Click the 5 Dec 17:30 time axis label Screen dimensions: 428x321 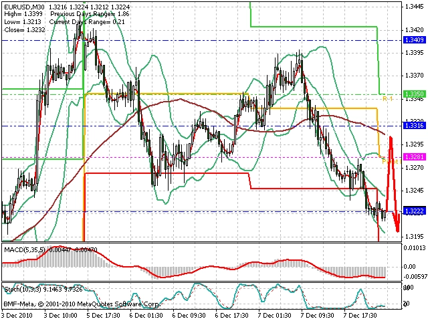pos(104,315)
